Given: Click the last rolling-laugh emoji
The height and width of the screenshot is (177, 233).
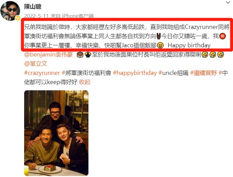Looking at the screenshot, I should tap(221, 55).
